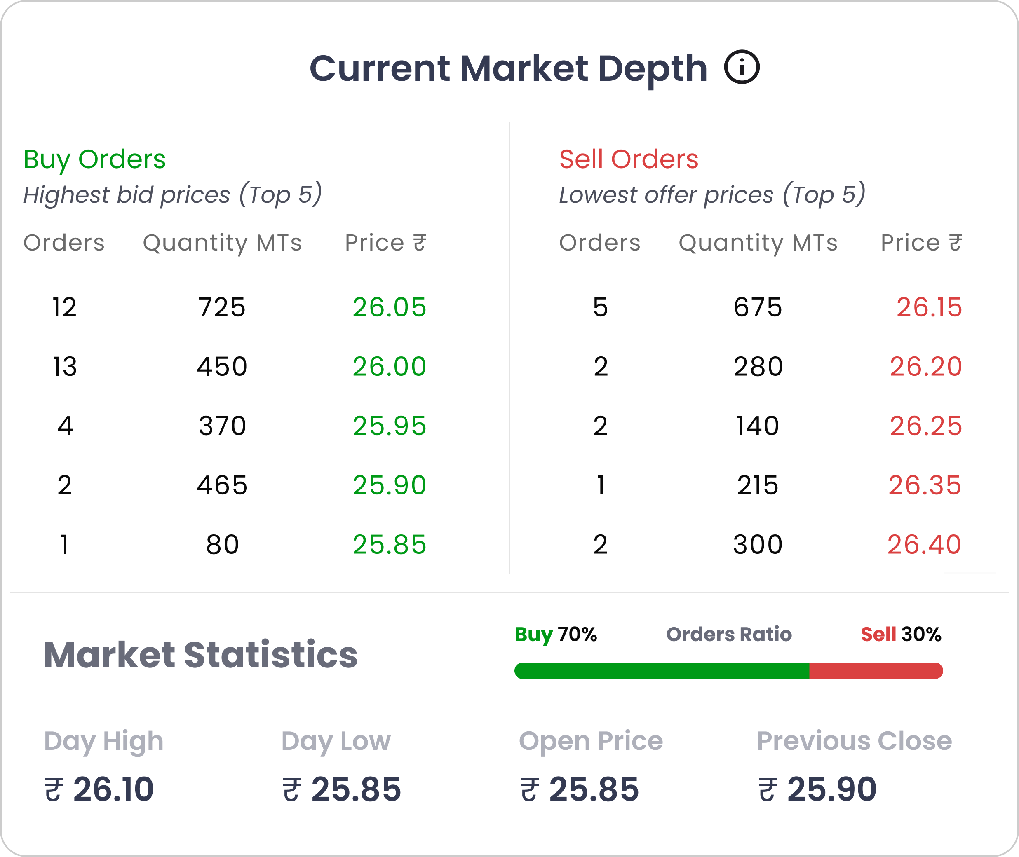Click the 26.20 offer price
1019x857 pixels.
[926, 367]
